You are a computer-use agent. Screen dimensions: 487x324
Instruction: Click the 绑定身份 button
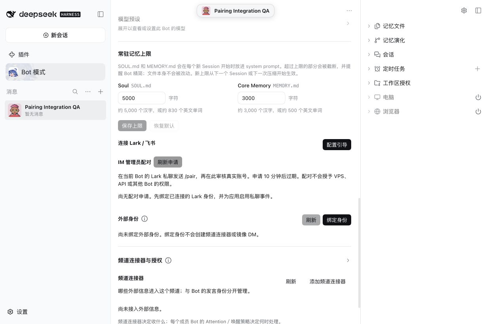[337, 220]
